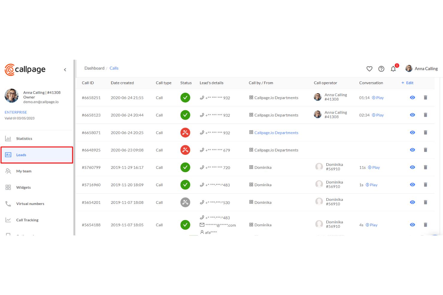This screenshot has width=443, height=295.
Task: View details of call #6658071 via eye icon
Action: pyautogui.click(x=412, y=132)
